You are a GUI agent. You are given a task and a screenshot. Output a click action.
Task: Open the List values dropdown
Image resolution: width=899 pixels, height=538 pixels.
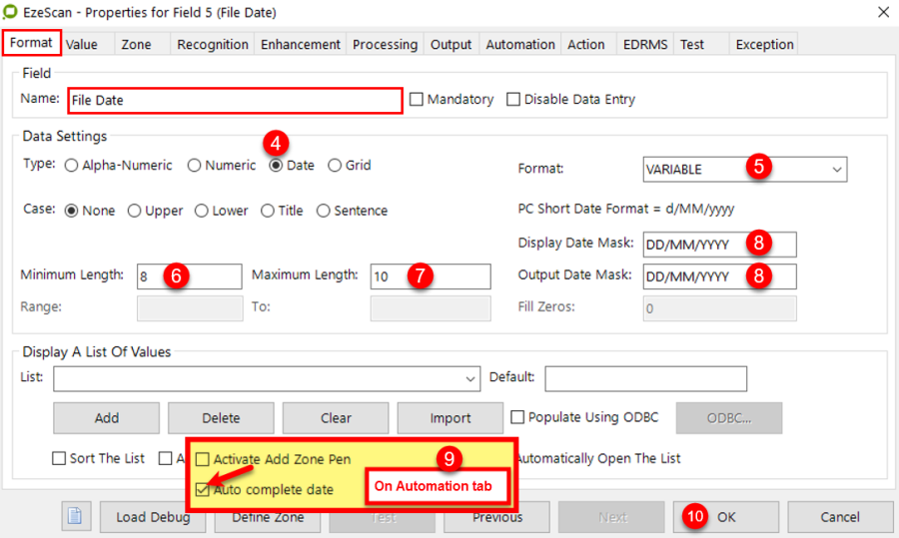[470, 379]
